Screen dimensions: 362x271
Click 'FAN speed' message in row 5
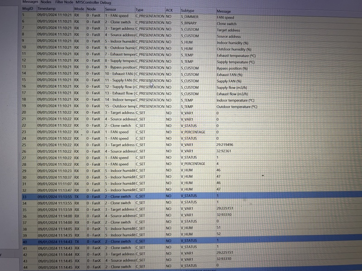point(225,18)
